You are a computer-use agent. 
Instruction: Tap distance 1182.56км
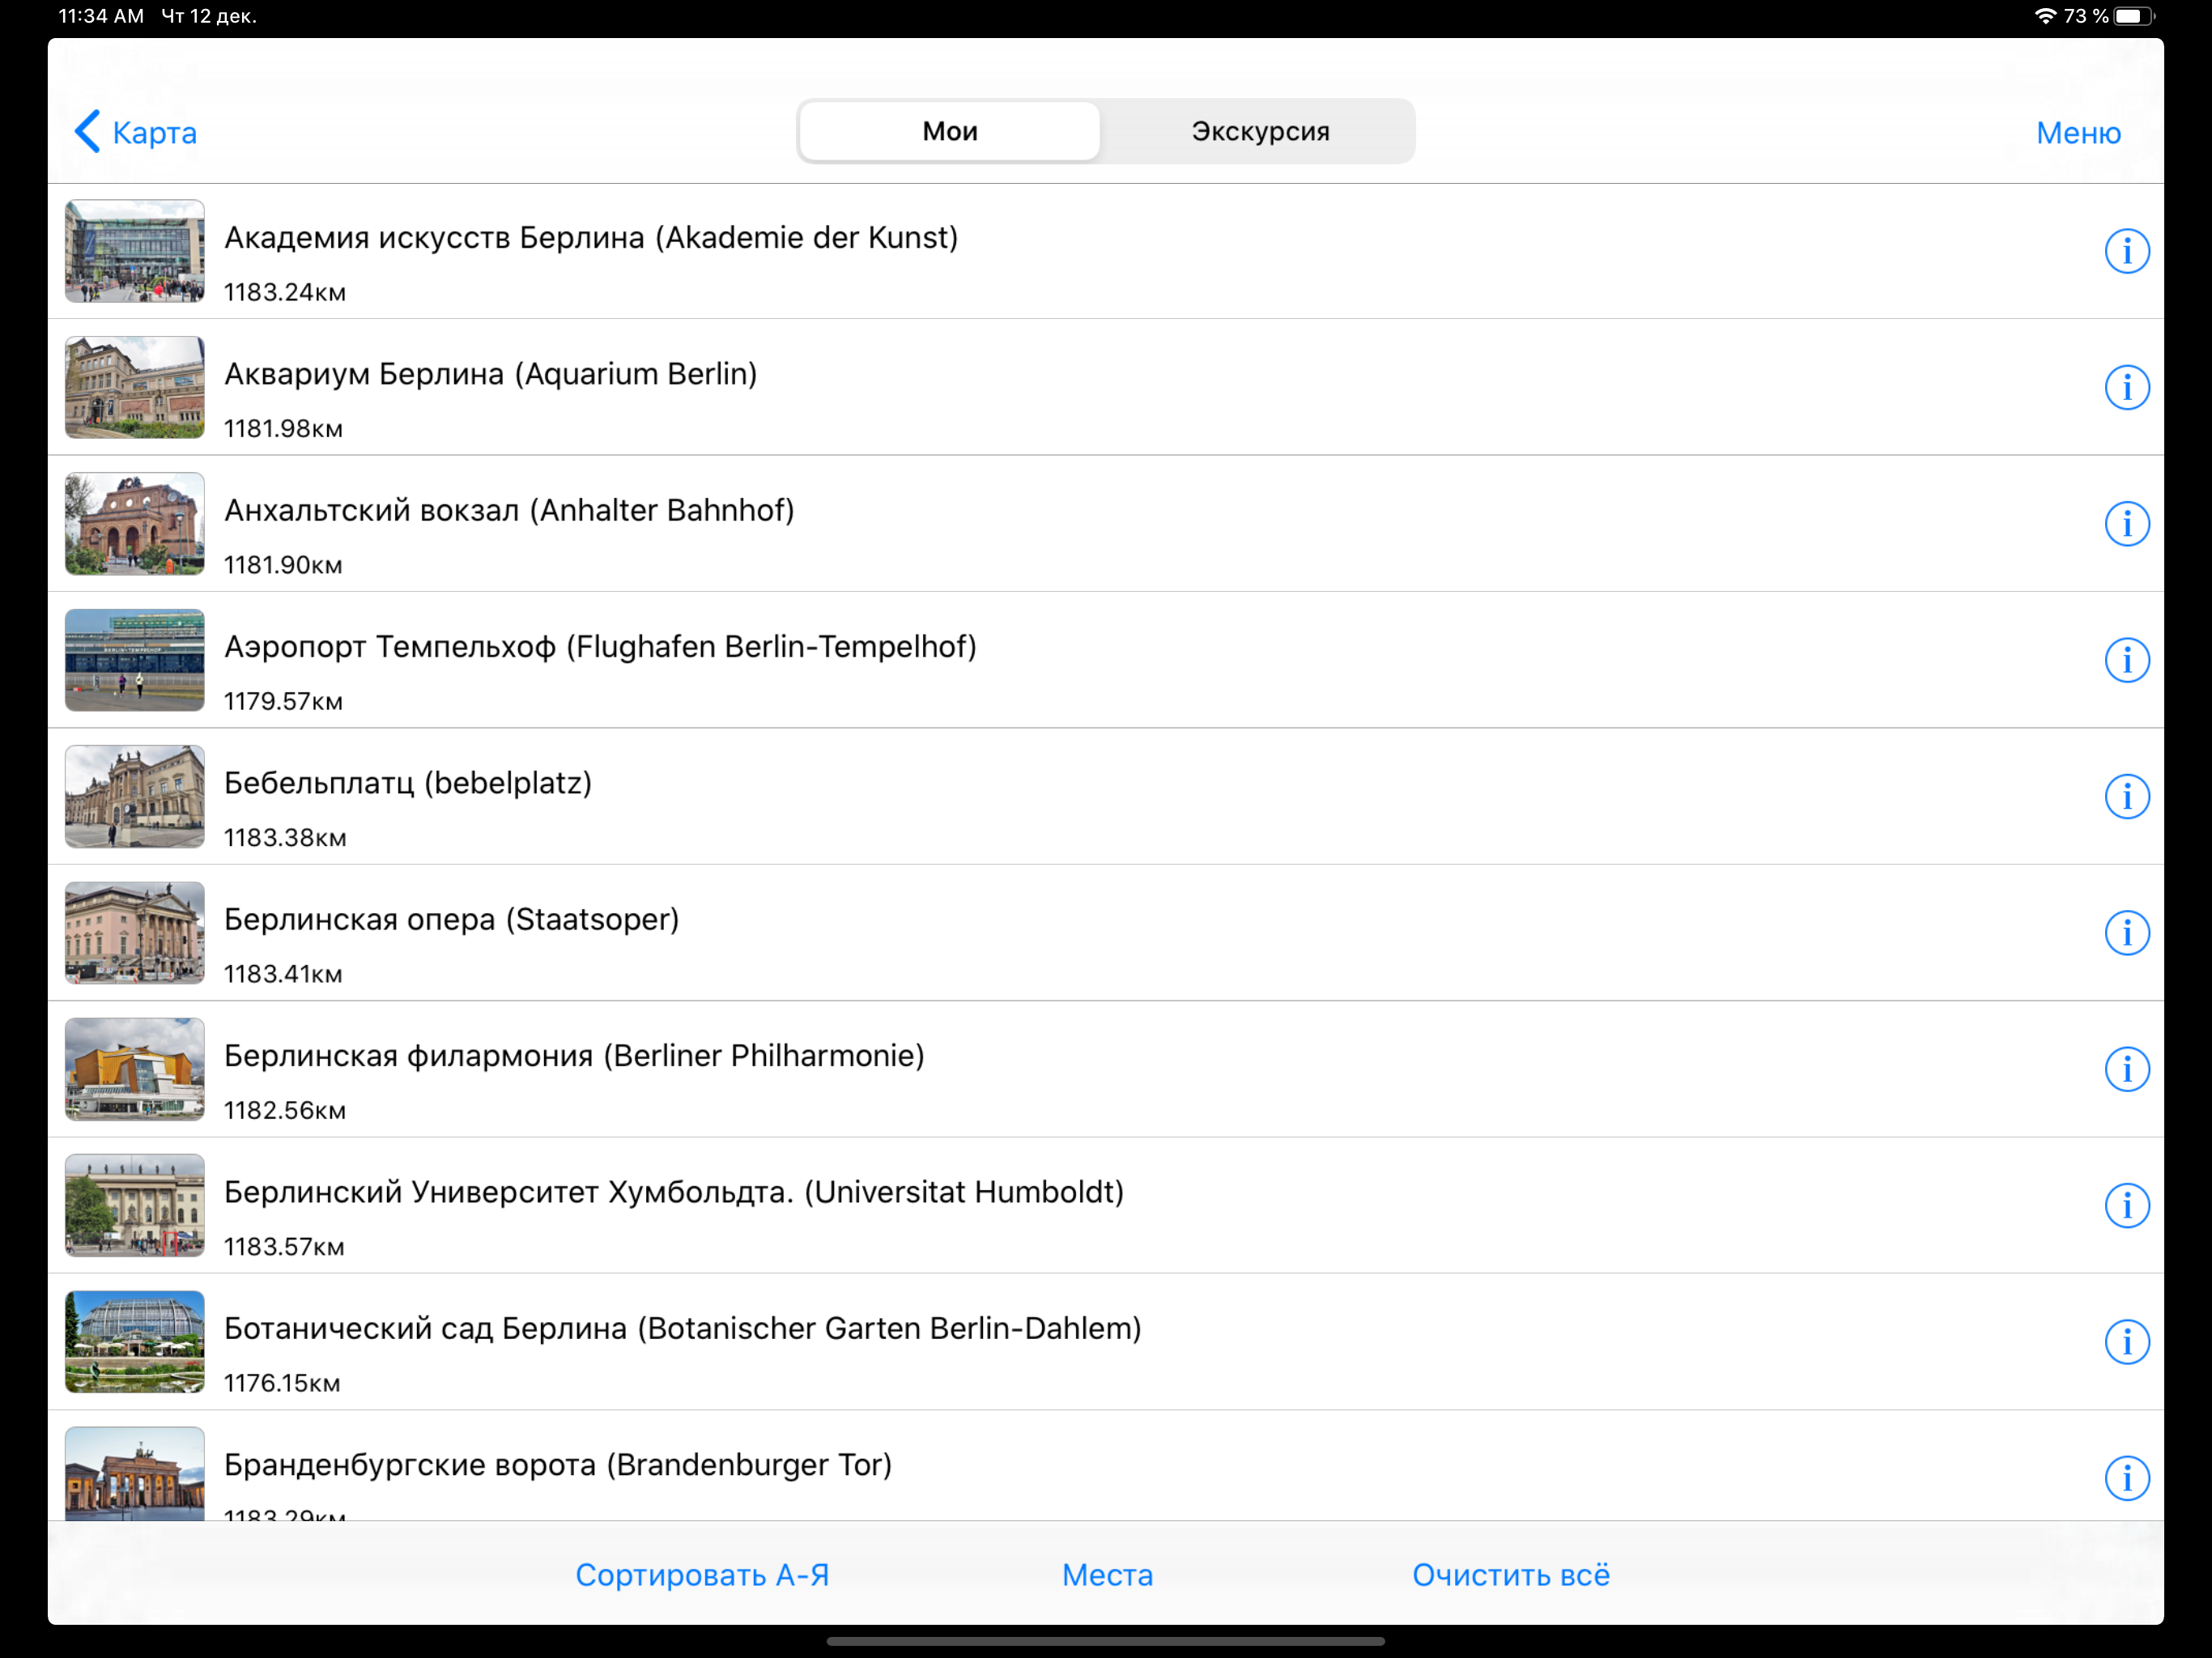pyautogui.click(x=285, y=1111)
